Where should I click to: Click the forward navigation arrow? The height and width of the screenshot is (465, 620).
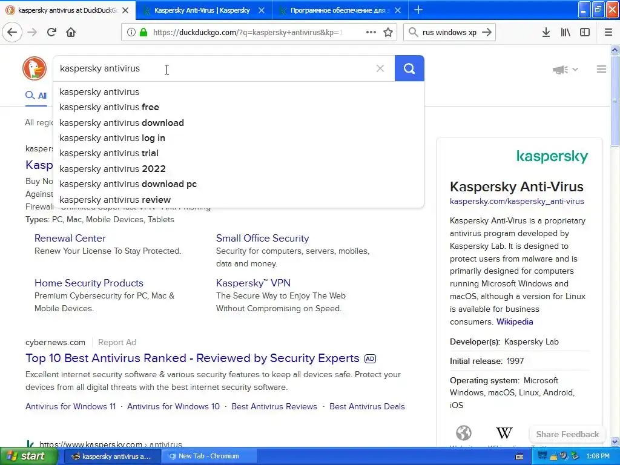tap(32, 32)
